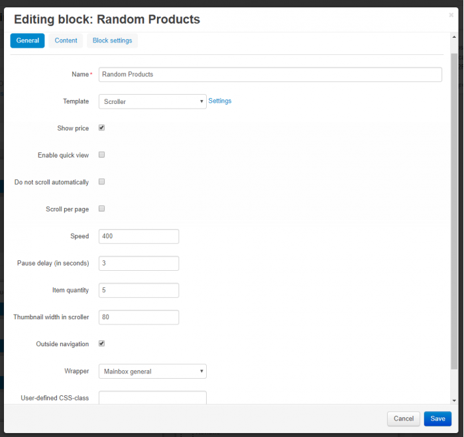Click the Scroll per page label
Screen dimensions: 464x437
tap(67, 209)
